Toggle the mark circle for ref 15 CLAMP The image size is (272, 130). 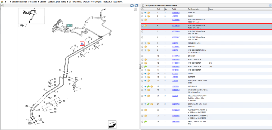click(x=142, y=74)
